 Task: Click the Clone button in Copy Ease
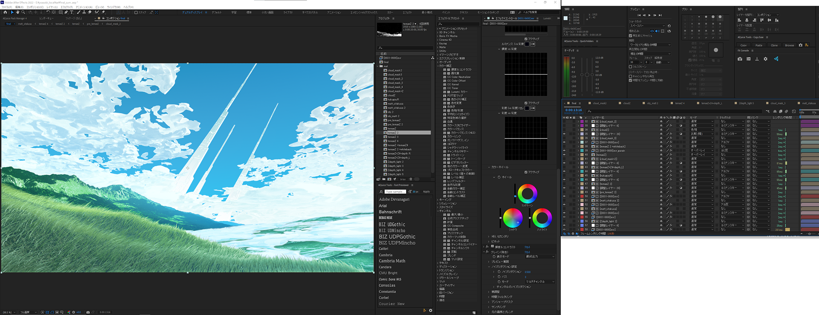pos(774,45)
